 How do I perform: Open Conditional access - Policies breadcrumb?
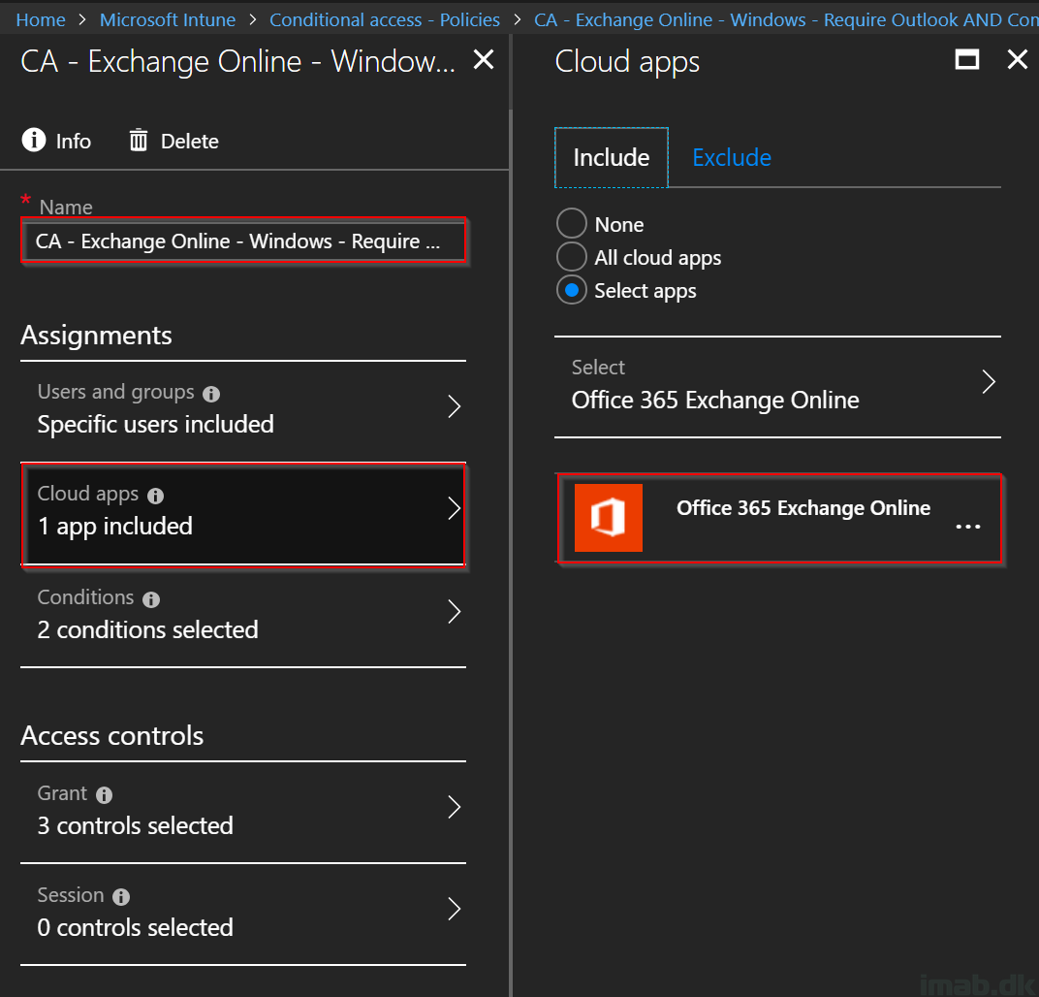[x=385, y=20]
